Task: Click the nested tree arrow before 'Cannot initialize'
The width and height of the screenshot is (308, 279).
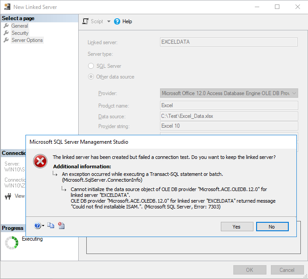Action: tap(63, 189)
